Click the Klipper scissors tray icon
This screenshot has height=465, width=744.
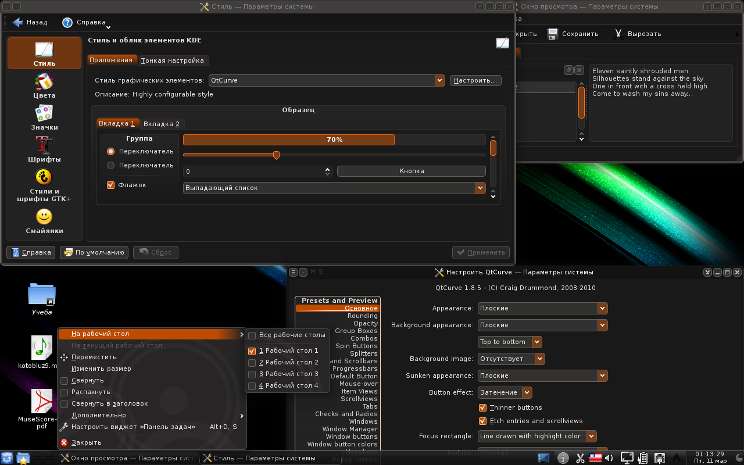(x=580, y=458)
